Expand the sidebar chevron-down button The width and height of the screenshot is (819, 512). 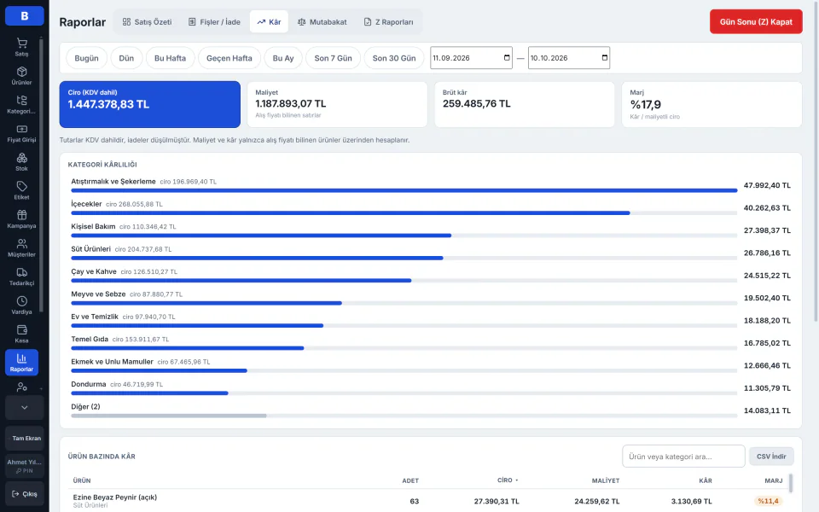click(x=25, y=408)
